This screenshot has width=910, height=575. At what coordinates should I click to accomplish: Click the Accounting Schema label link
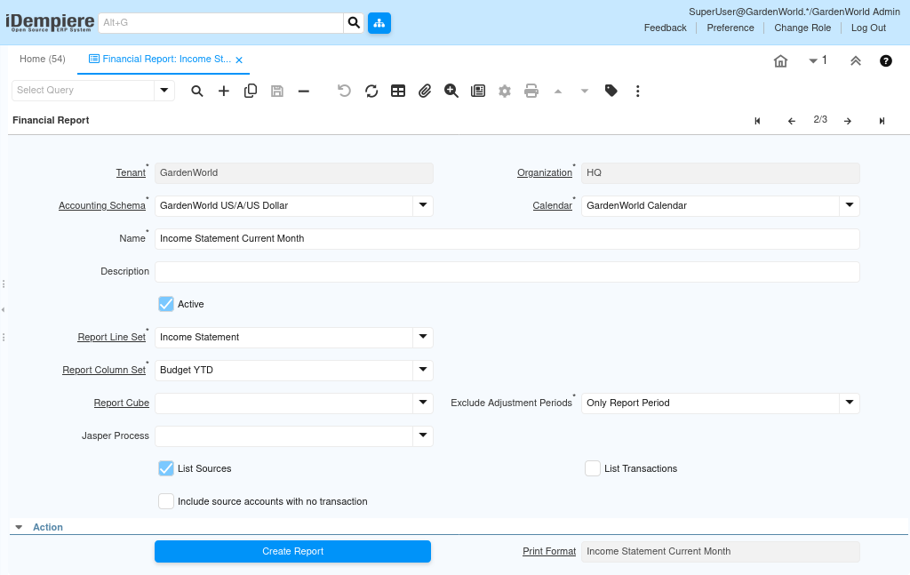102,205
